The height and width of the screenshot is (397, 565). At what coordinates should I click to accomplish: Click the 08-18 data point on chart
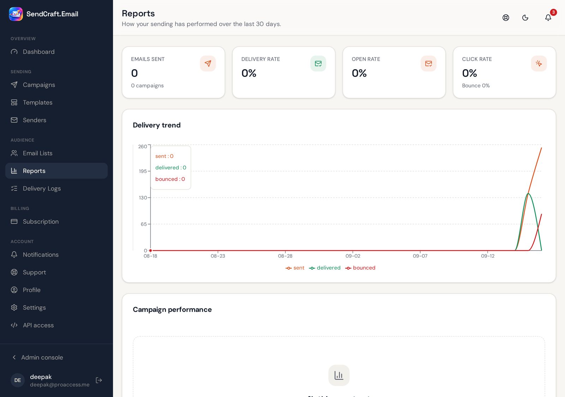[x=150, y=251]
